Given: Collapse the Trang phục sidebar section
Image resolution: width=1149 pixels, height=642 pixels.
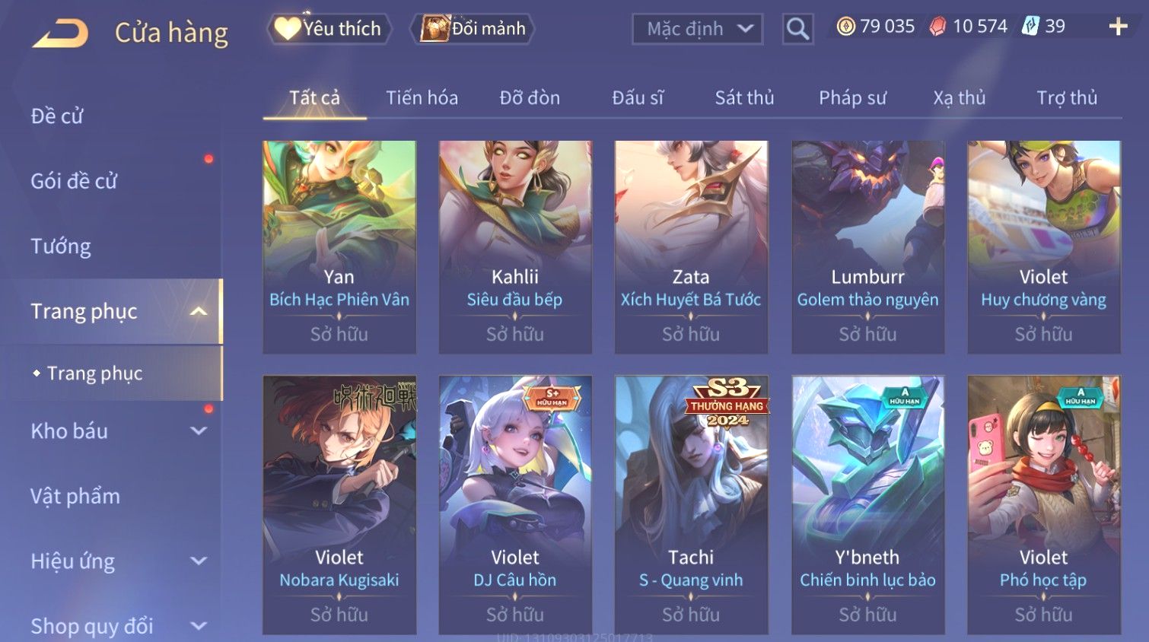Looking at the screenshot, I should (199, 311).
